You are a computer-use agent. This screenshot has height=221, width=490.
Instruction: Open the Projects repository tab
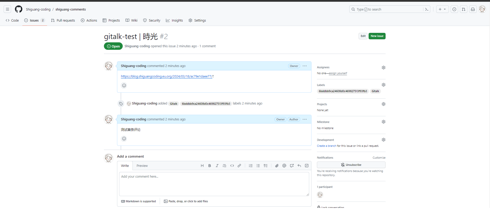111,21
